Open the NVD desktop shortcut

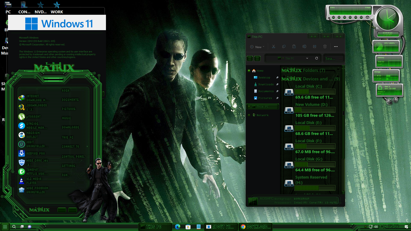coord(40,8)
